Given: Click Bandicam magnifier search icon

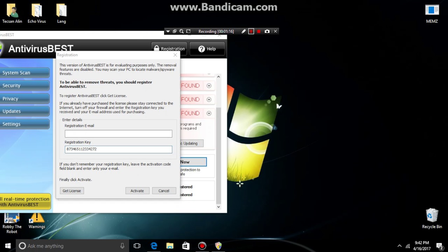Looking at the screenshot, I should click(x=181, y=31).
